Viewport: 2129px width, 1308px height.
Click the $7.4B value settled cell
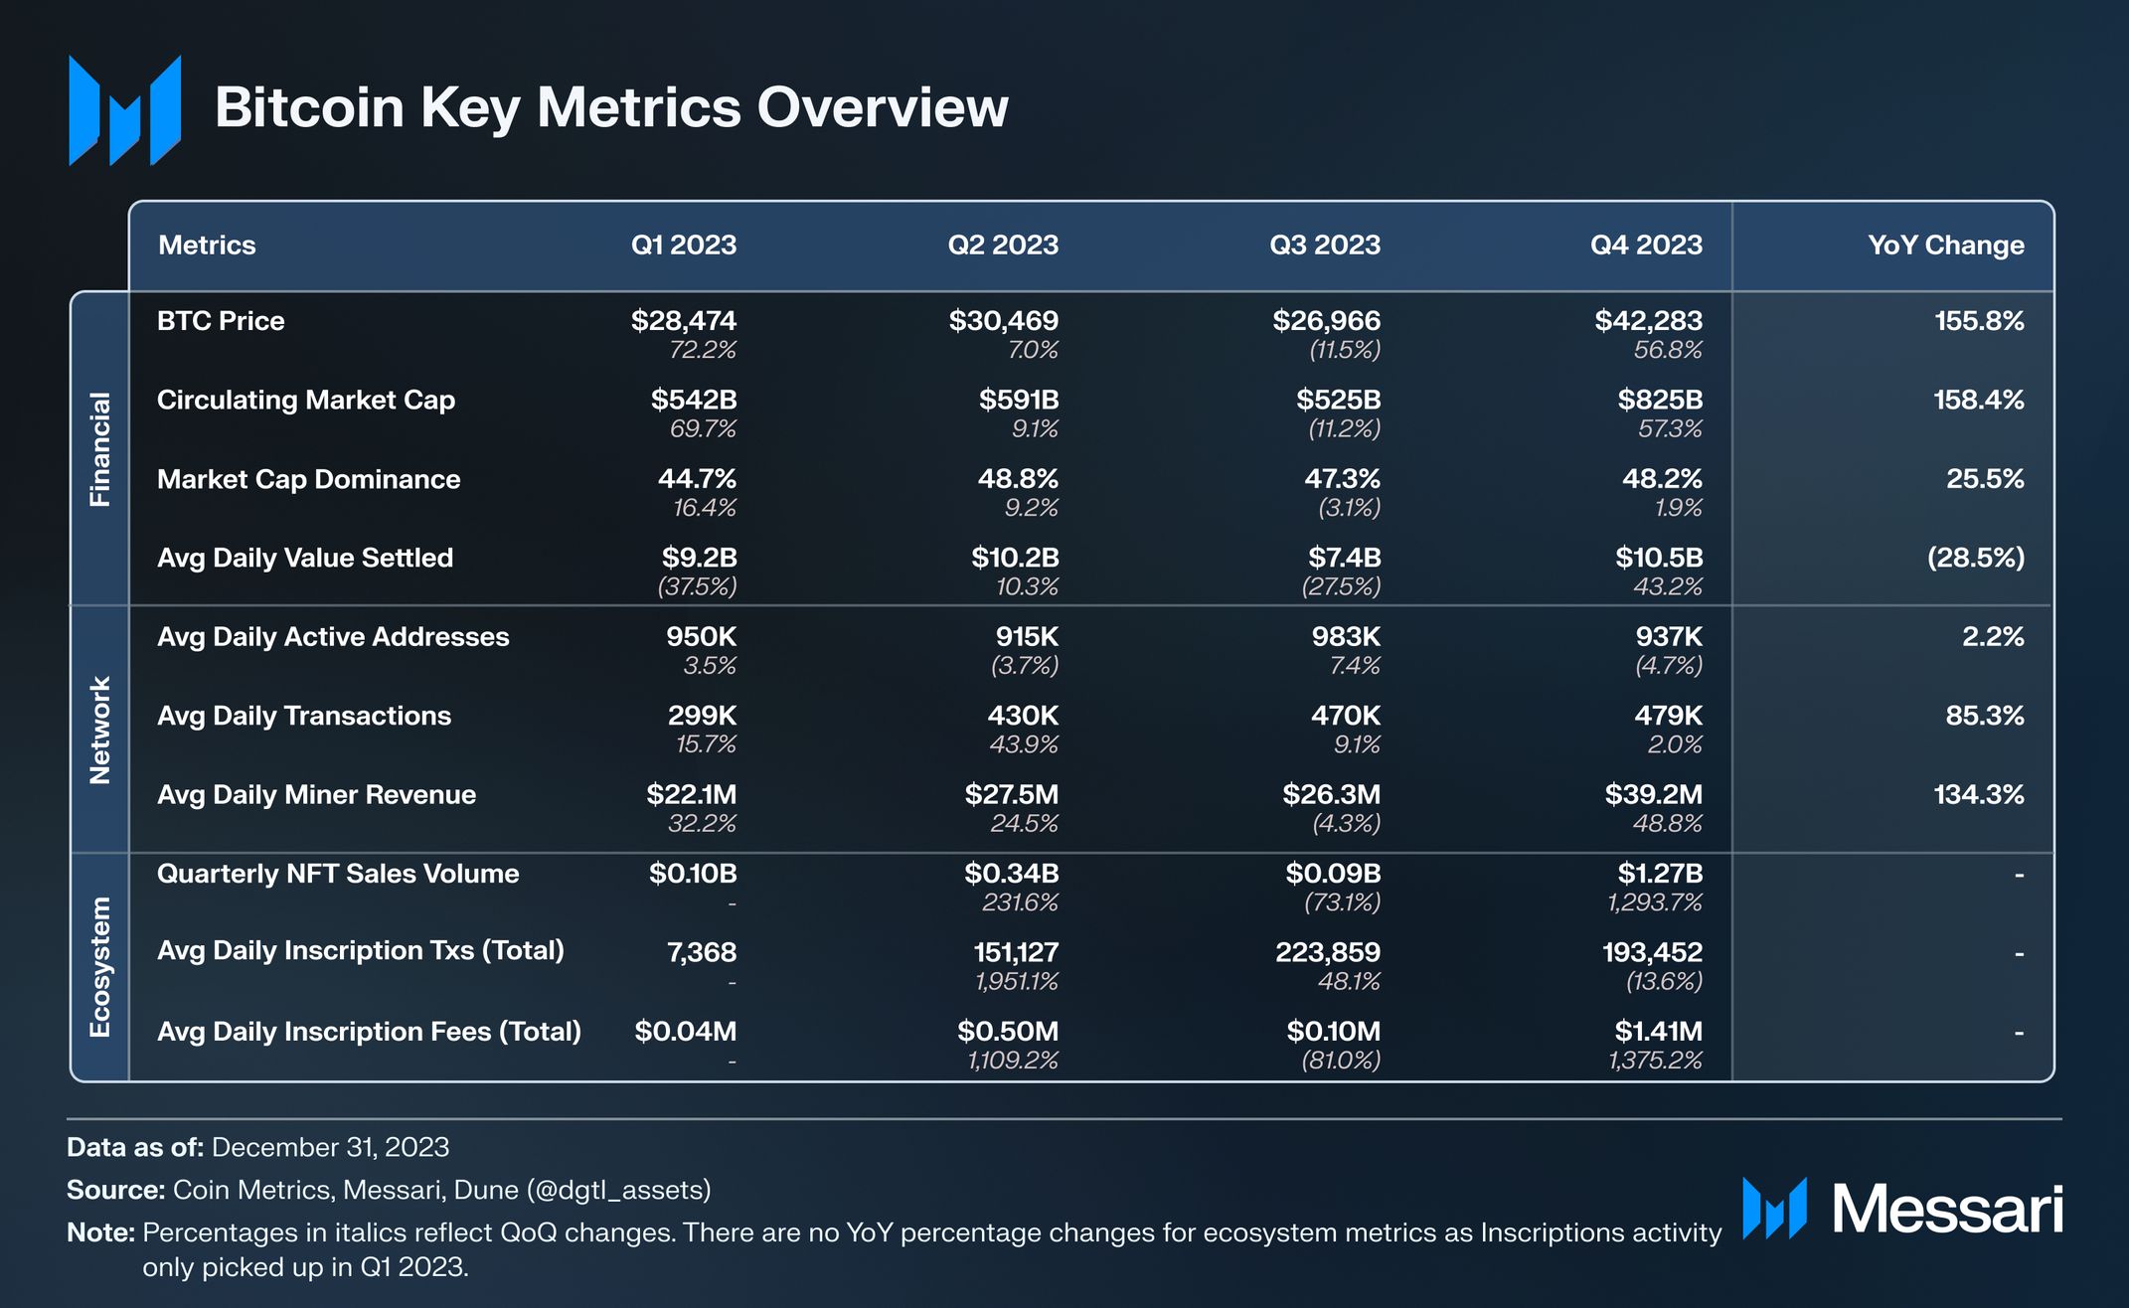1345,558
